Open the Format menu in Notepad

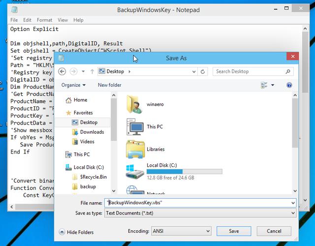click(44, 20)
